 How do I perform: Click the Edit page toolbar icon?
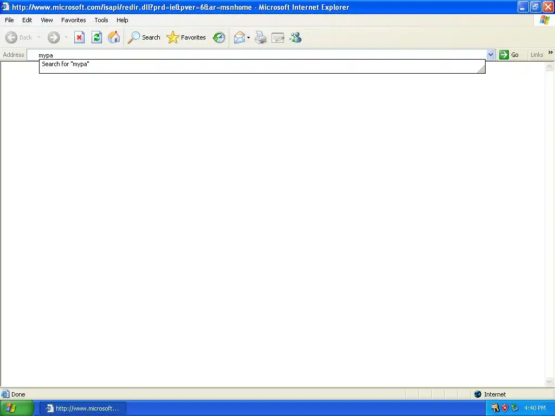pos(278,37)
